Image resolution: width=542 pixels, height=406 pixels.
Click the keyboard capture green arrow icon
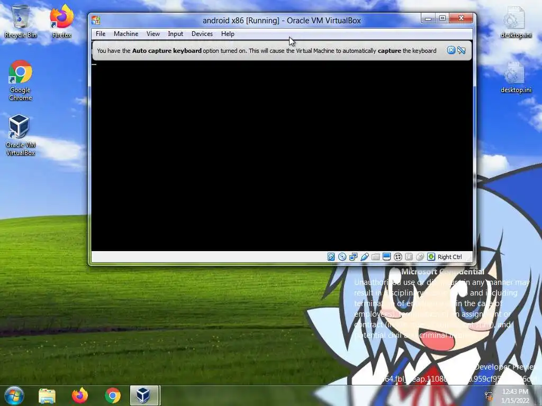[431, 256]
